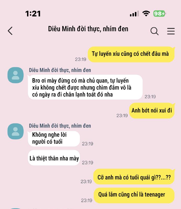This screenshot has height=209, width=181.
Task: Select the 'Bro ơi mày đừng' message bubble
Action: pyautogui.click(x=85, y=87)
